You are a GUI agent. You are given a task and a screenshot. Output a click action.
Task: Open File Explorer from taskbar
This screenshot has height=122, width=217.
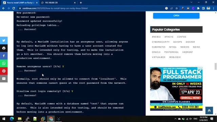20,119
